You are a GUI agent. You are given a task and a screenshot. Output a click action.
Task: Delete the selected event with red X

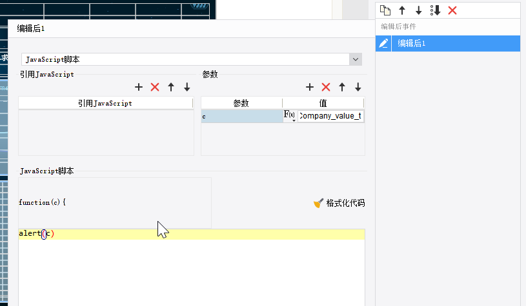tap(452, 10)
